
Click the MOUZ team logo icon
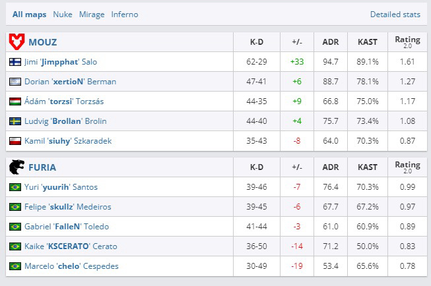(17, 42)
